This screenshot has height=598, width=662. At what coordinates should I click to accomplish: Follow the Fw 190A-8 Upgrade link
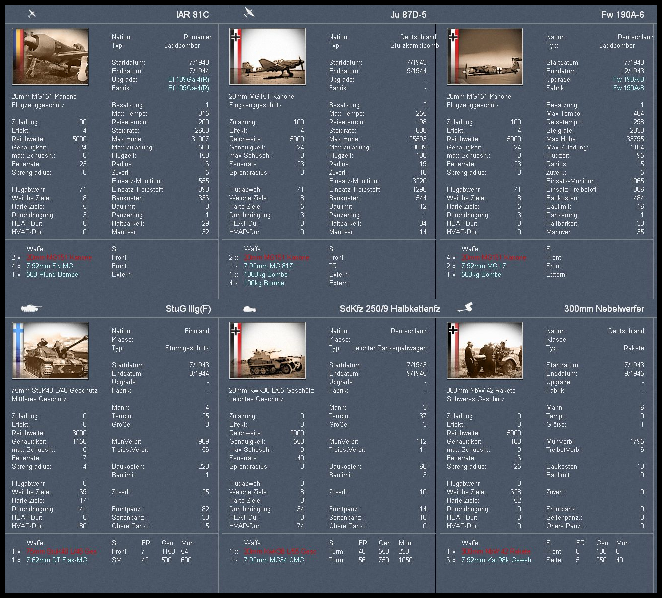629,80
